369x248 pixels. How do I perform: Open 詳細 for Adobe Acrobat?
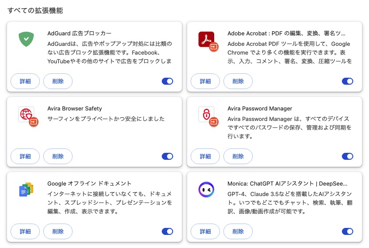tap(205, 81)
